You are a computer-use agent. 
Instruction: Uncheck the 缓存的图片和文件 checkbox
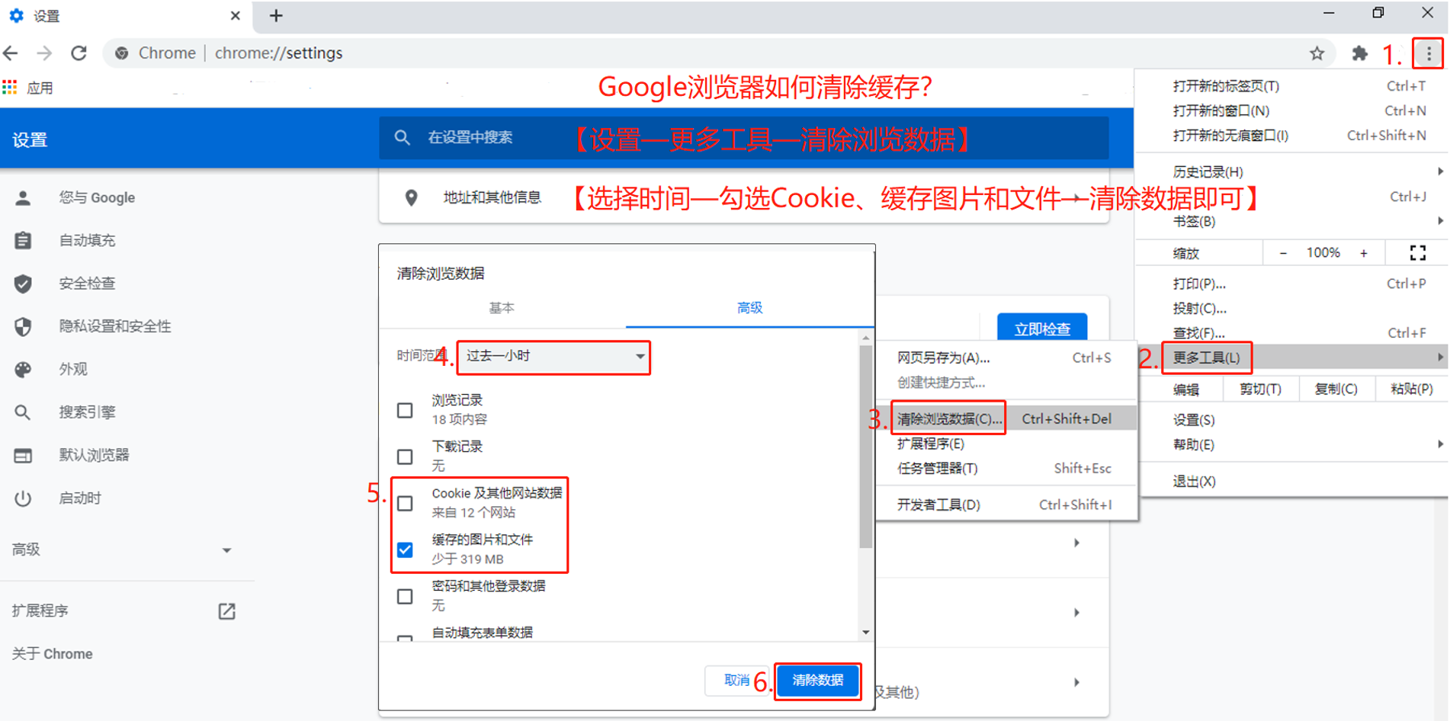coord(405,550)
